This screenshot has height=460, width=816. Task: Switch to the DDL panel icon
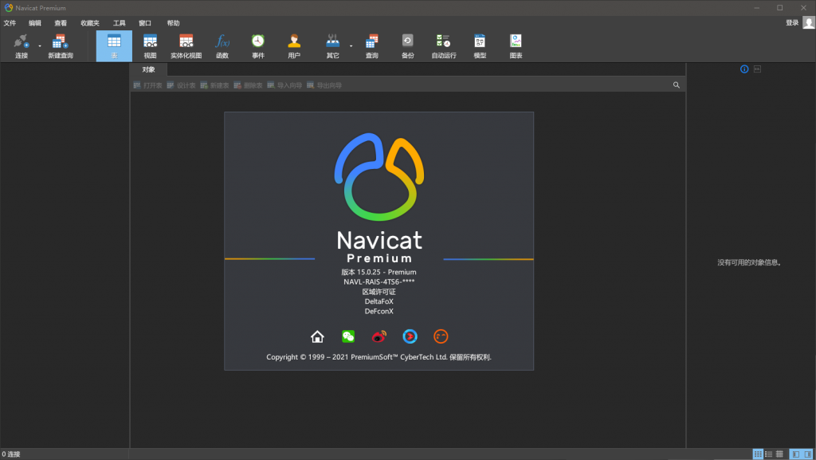(x=757, y=69)
